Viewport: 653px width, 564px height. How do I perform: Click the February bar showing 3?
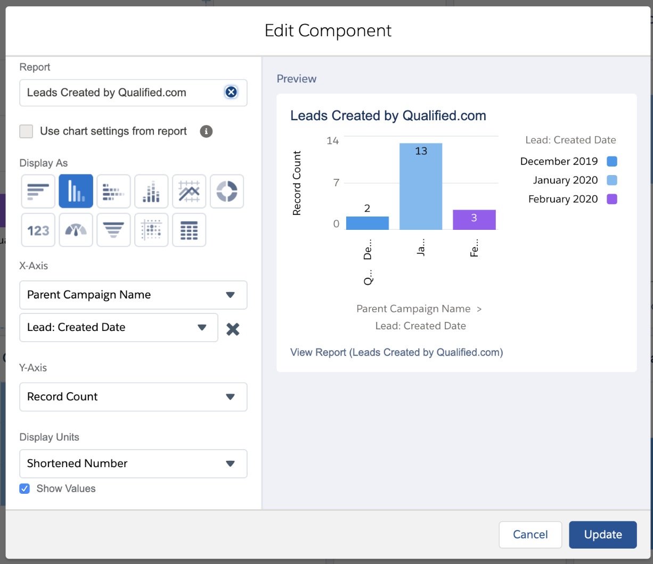(474, 220)
